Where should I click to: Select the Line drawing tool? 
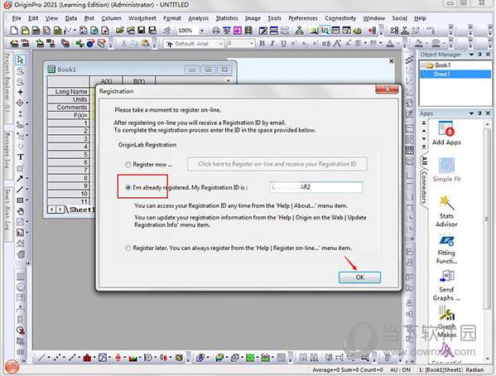[x=20, y=190]
